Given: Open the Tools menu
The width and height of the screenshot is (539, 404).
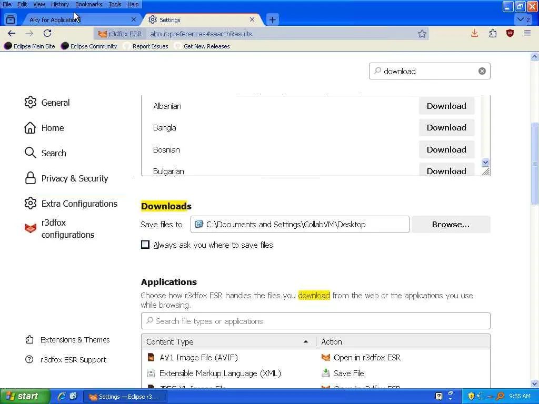Looking at the screenshot, I should (x=115, y=4).
